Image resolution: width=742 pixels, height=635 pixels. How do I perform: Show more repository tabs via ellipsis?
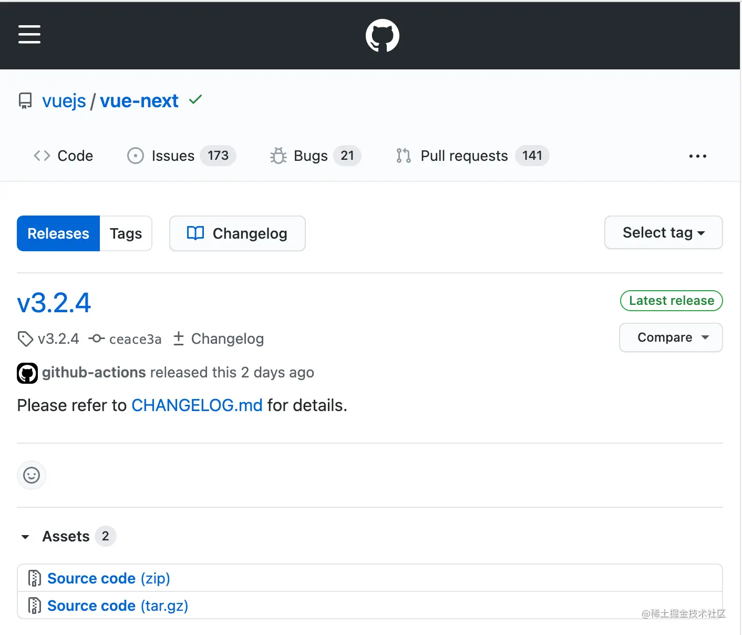698,156
